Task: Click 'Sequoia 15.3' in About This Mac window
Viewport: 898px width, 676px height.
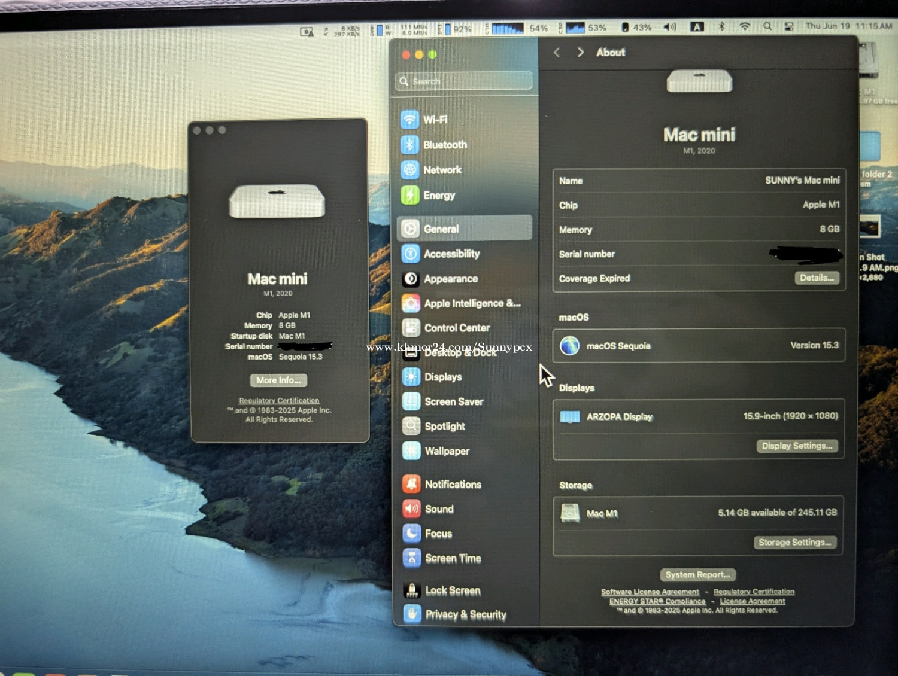Action: tap(301, 357)
